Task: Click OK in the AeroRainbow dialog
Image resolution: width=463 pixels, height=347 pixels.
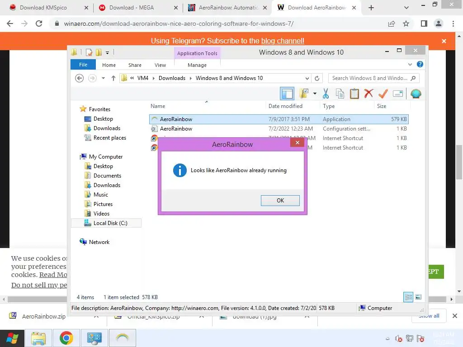Action: click(280, 201)
